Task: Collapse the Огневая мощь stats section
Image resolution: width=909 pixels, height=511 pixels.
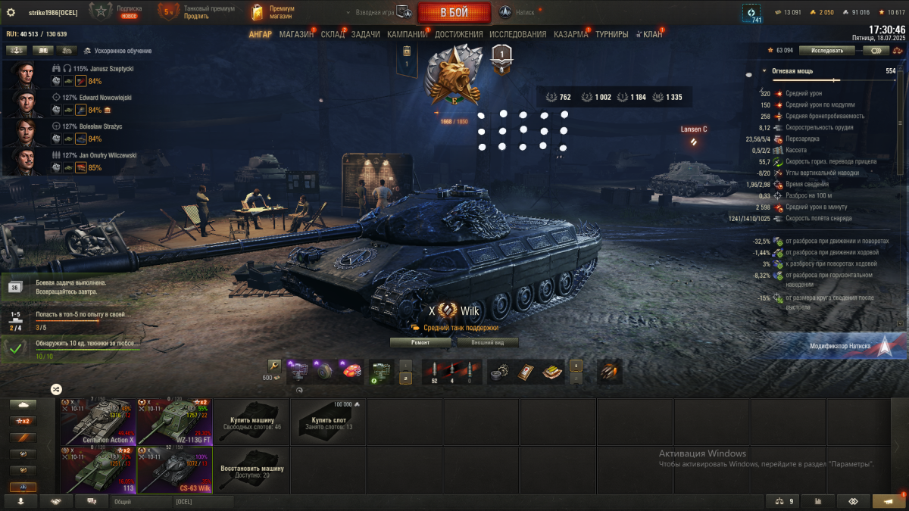Action: point(764,71)
